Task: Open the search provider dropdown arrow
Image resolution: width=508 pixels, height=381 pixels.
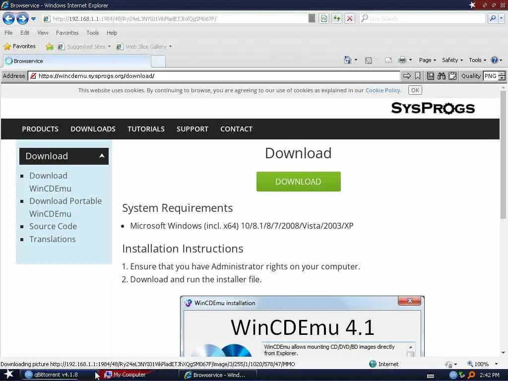Action: 501,18
